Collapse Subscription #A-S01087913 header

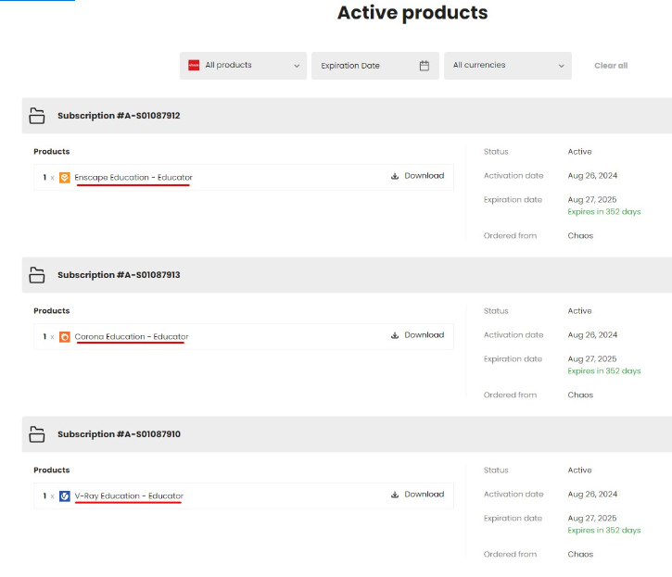click(348, 275)
